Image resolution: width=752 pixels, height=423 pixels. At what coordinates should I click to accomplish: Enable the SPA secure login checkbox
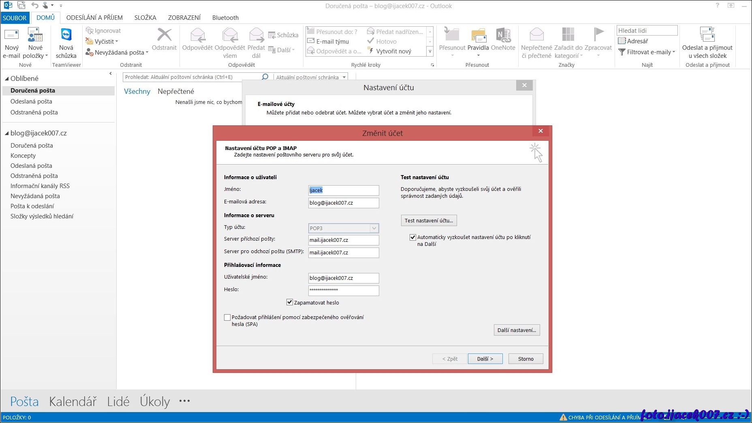pos(227,317)
